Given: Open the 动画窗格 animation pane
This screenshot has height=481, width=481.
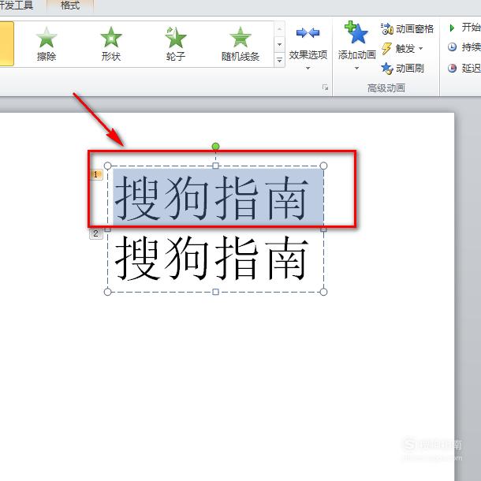Looking at the screenshot, I should (408, 29).
